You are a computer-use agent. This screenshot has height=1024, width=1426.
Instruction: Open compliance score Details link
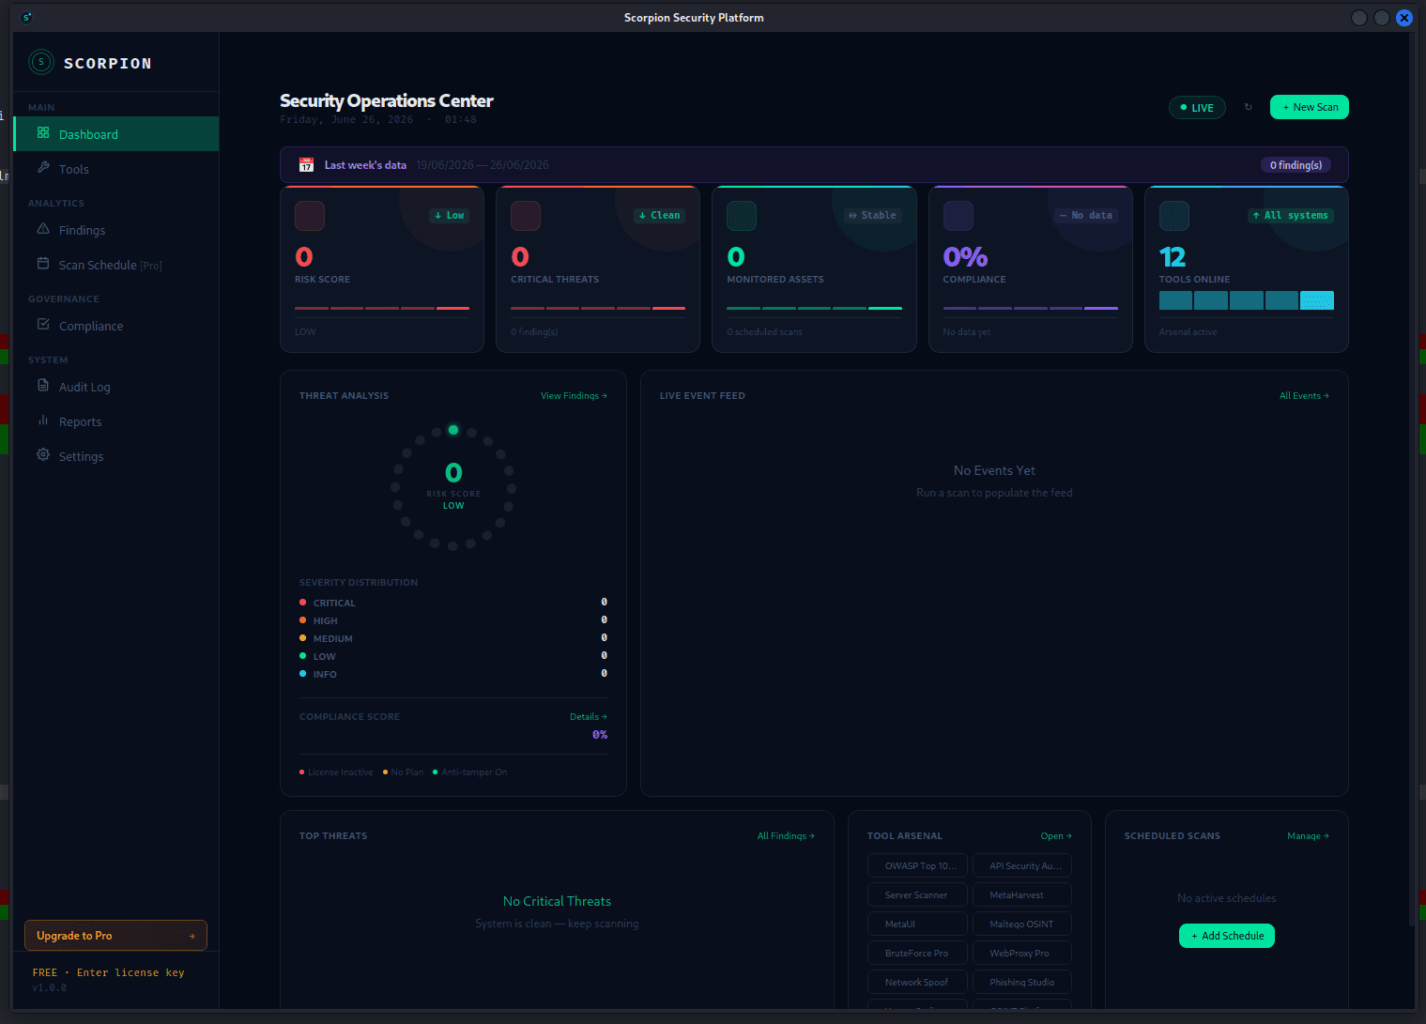589,717
